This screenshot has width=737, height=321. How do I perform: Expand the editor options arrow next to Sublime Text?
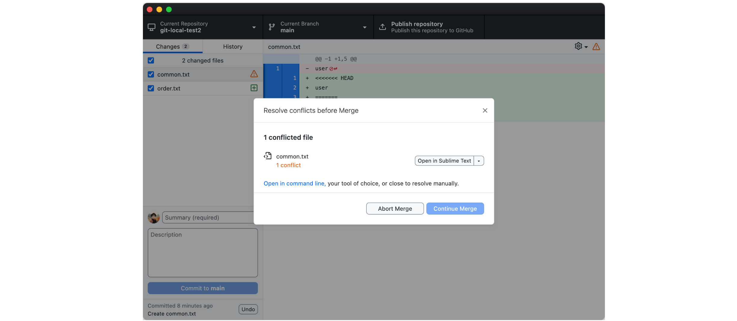[479, 161]
